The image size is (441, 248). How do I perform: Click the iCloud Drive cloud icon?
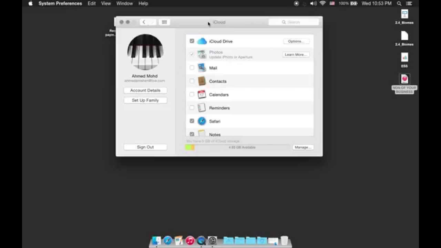(x=202, y=41)
